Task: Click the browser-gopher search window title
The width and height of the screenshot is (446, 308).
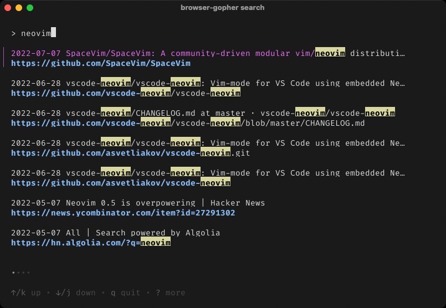Action: [x=222, y=8]
